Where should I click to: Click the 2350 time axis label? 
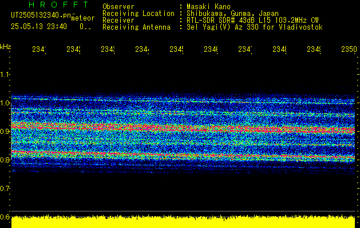point(349,49)
